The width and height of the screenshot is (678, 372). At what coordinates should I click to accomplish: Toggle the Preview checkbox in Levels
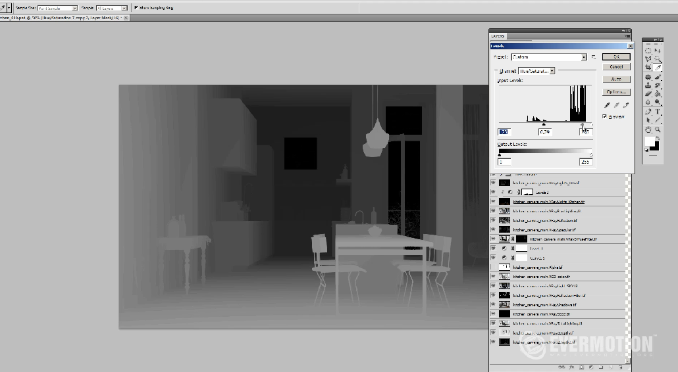click(604, 116)
